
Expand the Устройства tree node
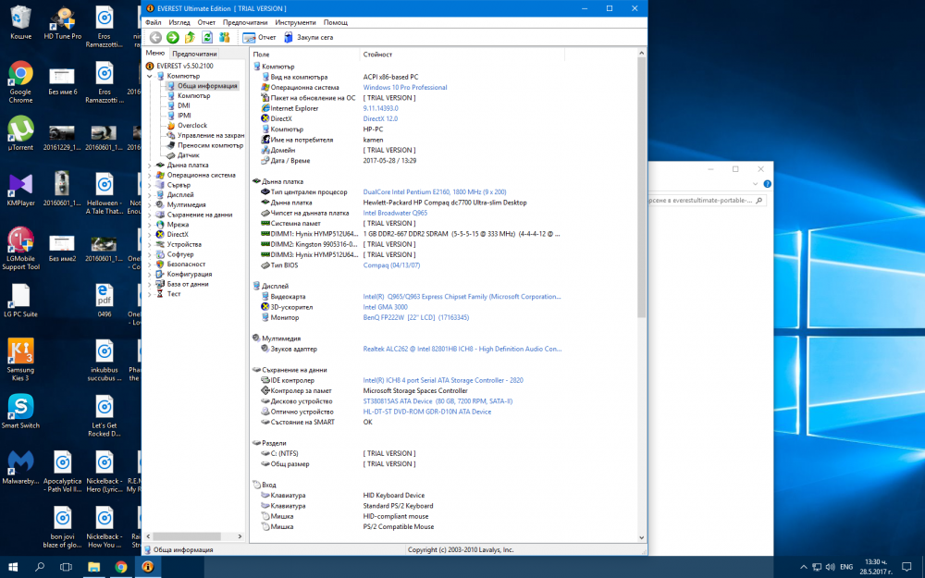coord(149,245)
